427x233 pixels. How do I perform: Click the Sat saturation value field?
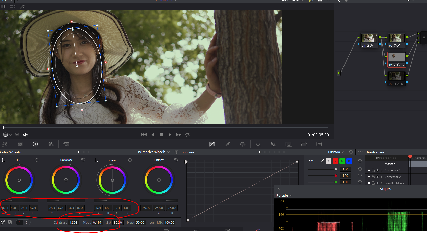coord(118,222)
